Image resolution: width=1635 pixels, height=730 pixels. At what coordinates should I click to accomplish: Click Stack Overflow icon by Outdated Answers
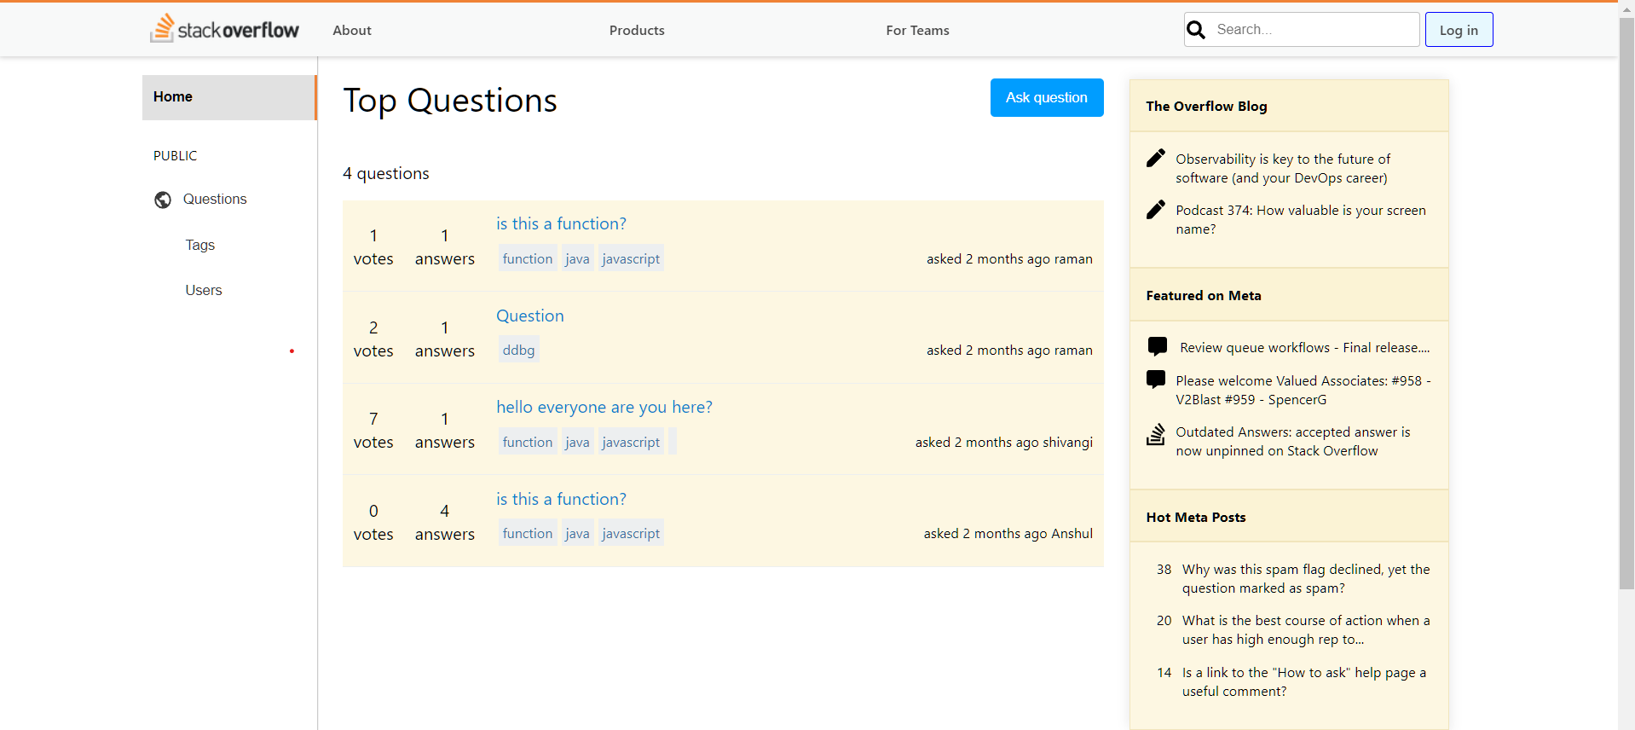pyautogui.click(x=1156, y=434)
